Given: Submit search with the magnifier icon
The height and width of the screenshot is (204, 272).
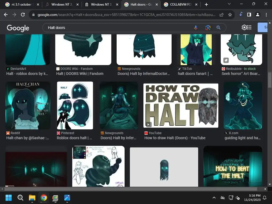Looking at the screenshot, I should tap(219, 28).
